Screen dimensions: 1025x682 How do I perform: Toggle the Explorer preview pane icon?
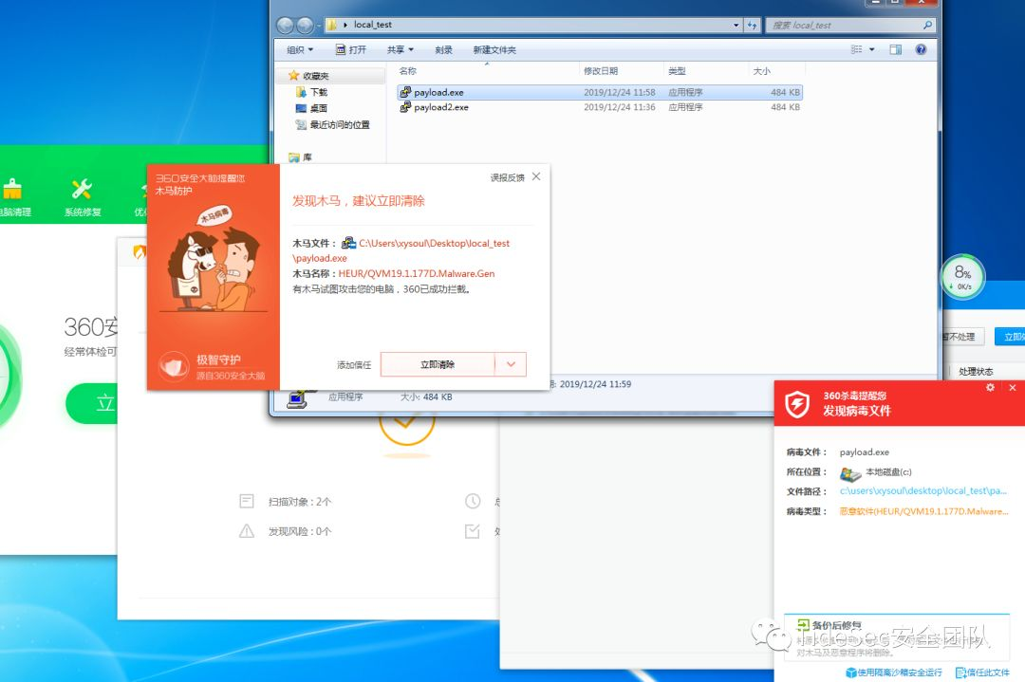point(896,49)
